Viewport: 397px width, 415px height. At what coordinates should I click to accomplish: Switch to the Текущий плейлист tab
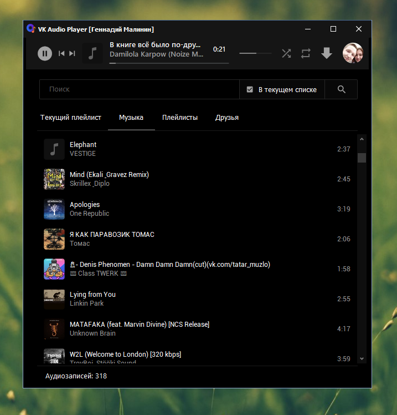[x=70, y=118]
